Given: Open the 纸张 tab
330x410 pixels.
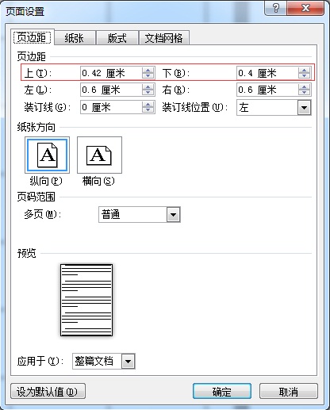Looking at the screenshot, I should tap(75, 38).
